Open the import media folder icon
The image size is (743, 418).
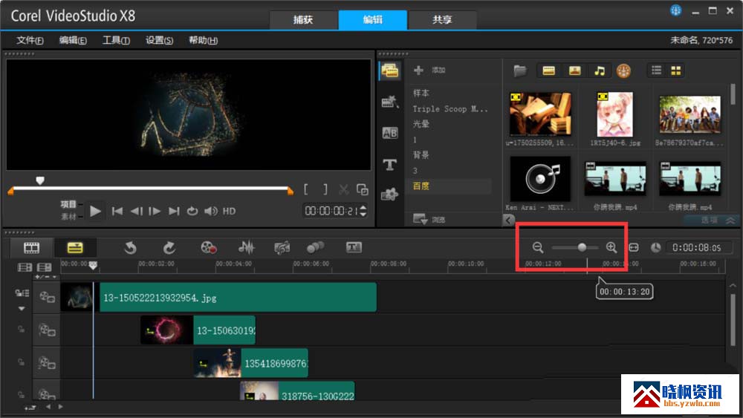coord(520,71)
